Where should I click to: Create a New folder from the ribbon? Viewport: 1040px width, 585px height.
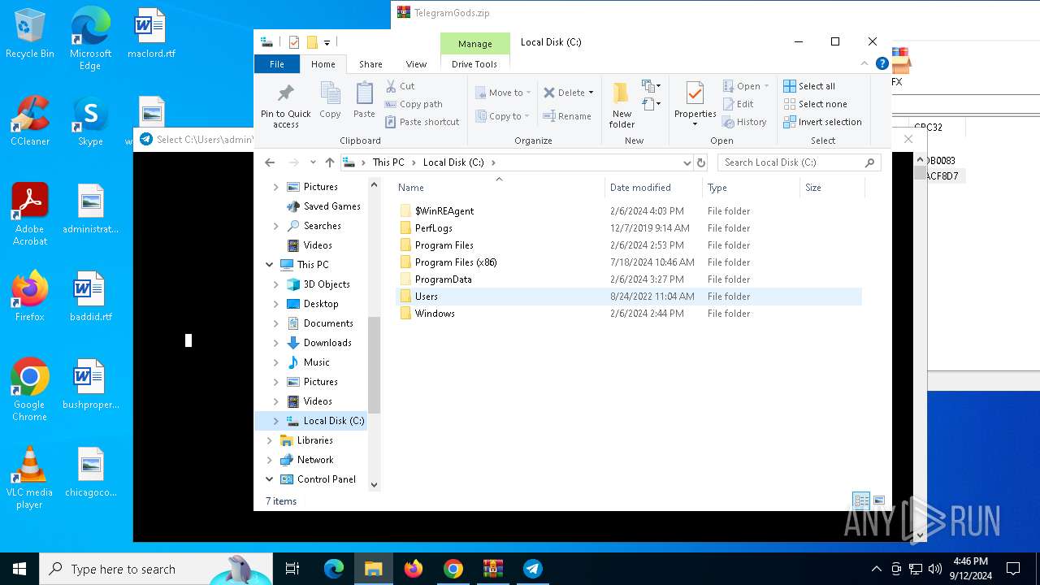tap(622, 104)
